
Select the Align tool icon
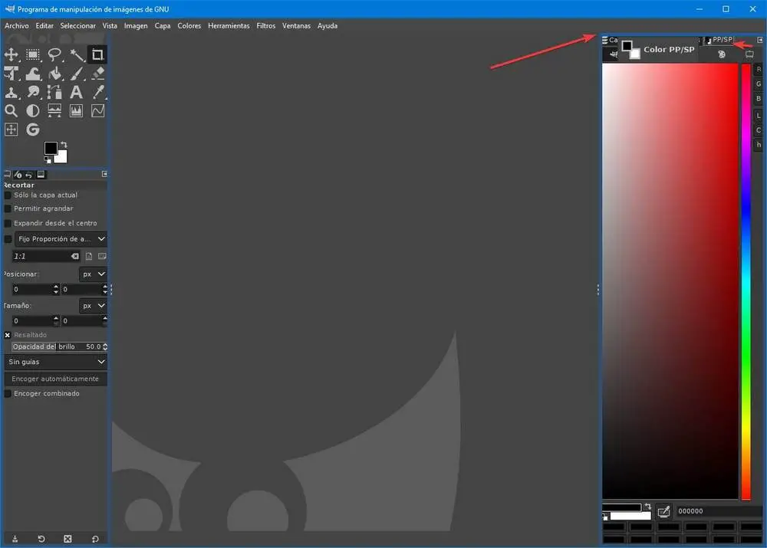pyautogui.click(x=12, y=130)
